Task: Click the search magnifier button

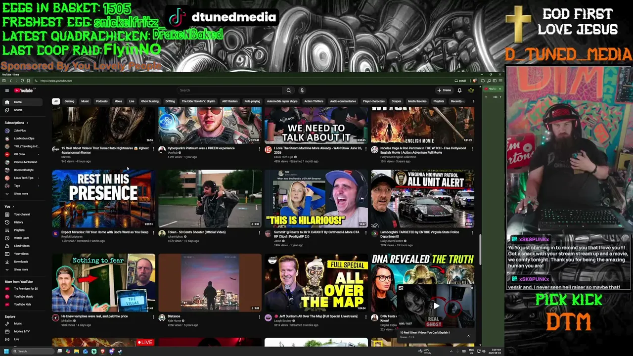Action: coord(289,90)
